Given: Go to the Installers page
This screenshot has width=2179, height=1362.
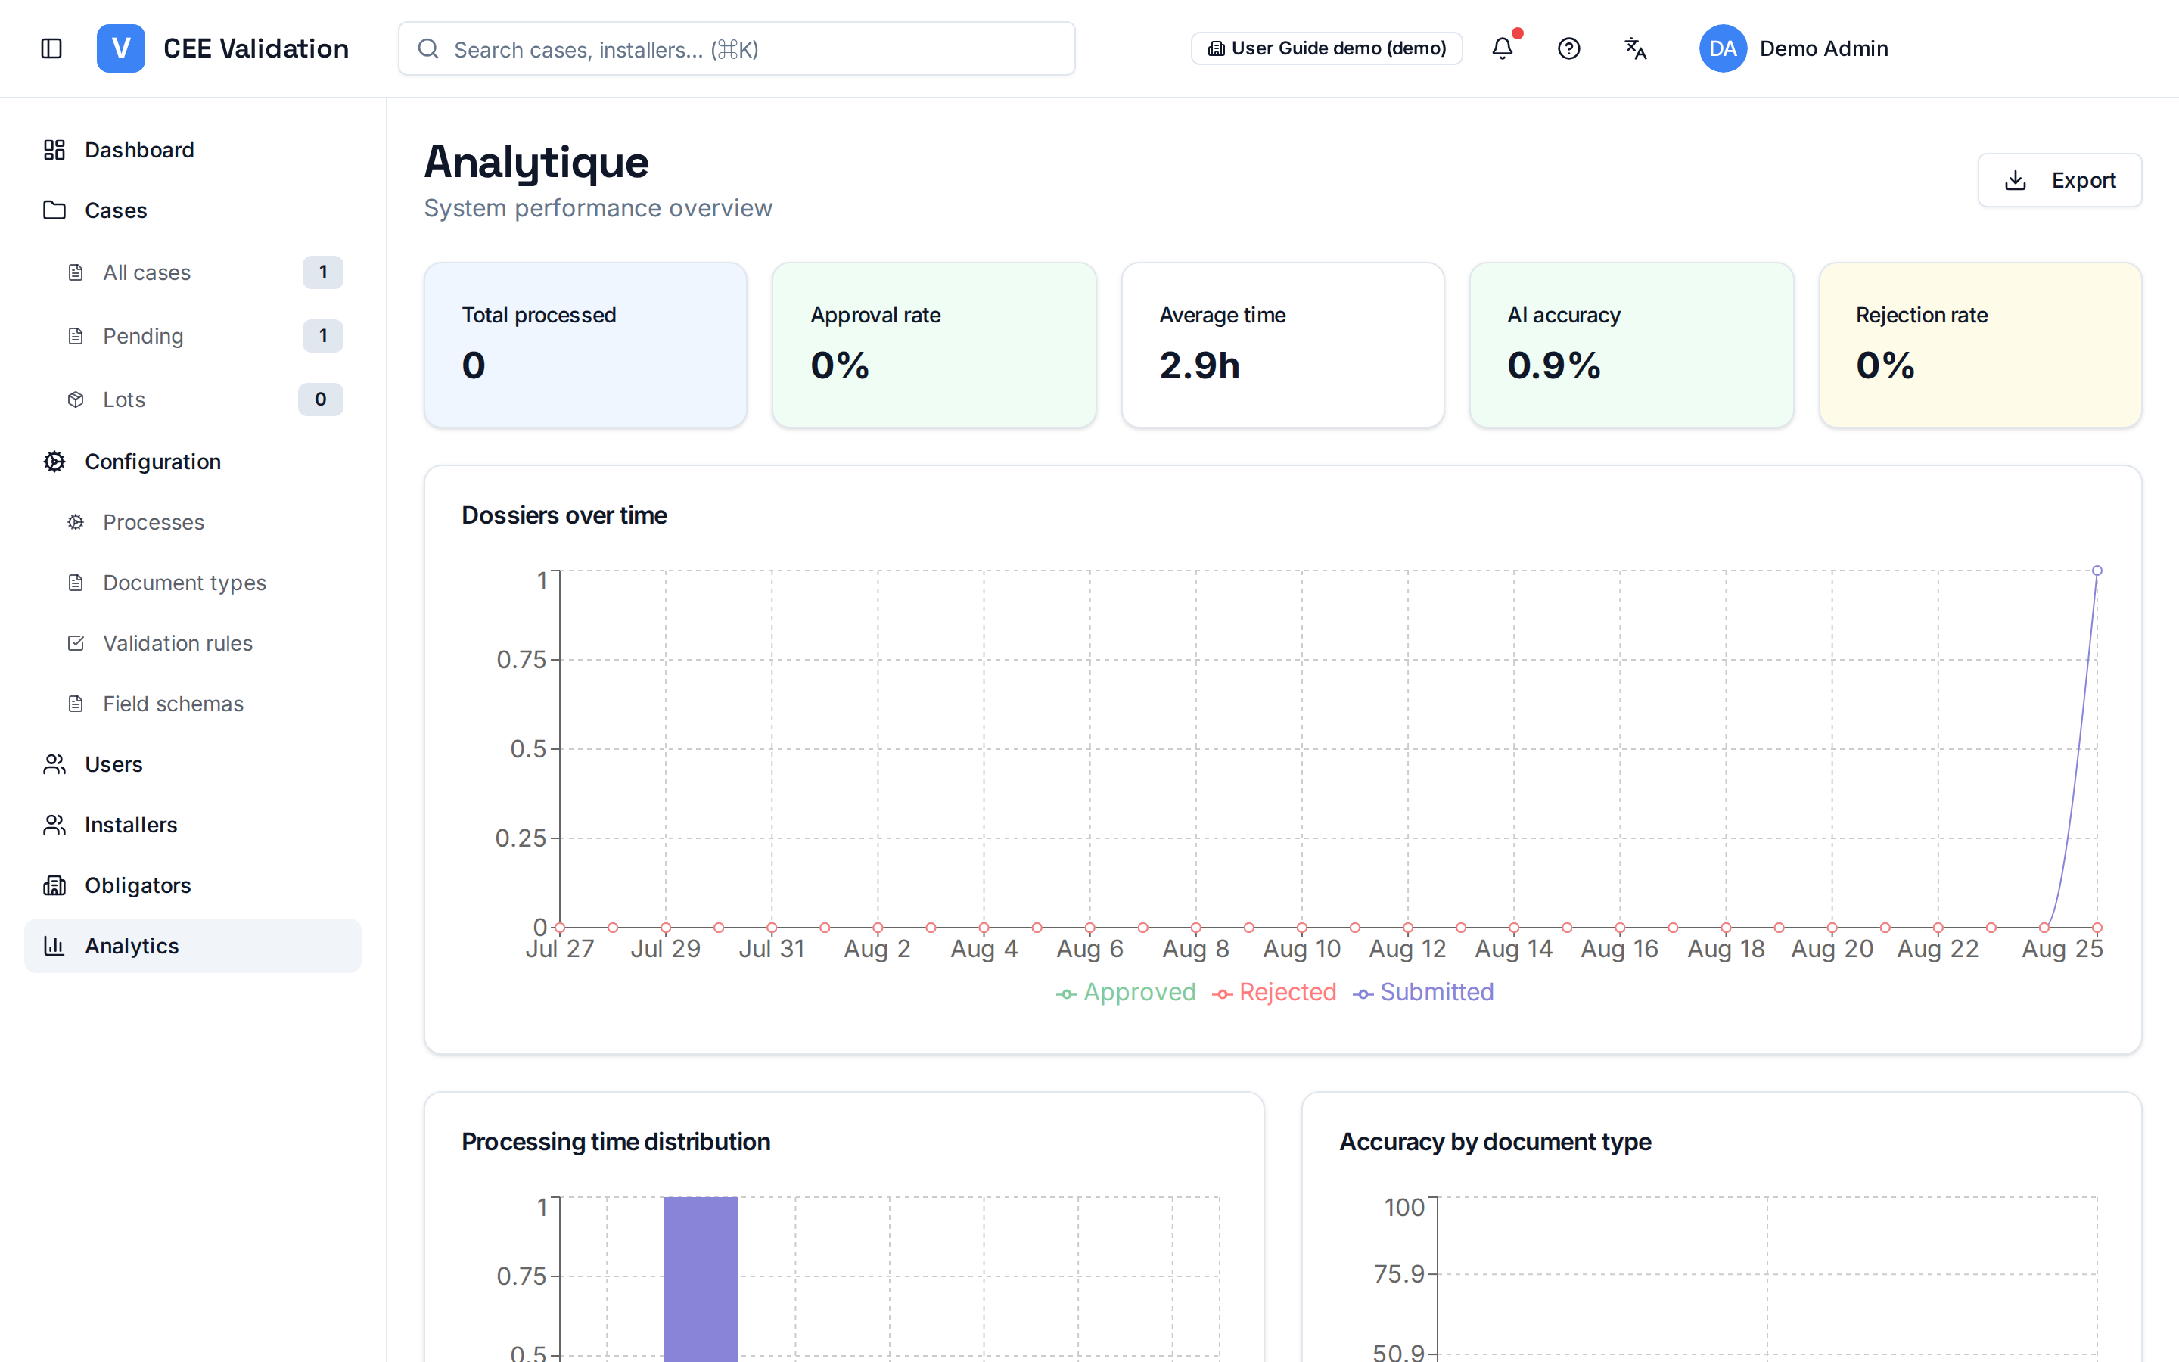Looking at the screenshot, I should coord(193,825).
